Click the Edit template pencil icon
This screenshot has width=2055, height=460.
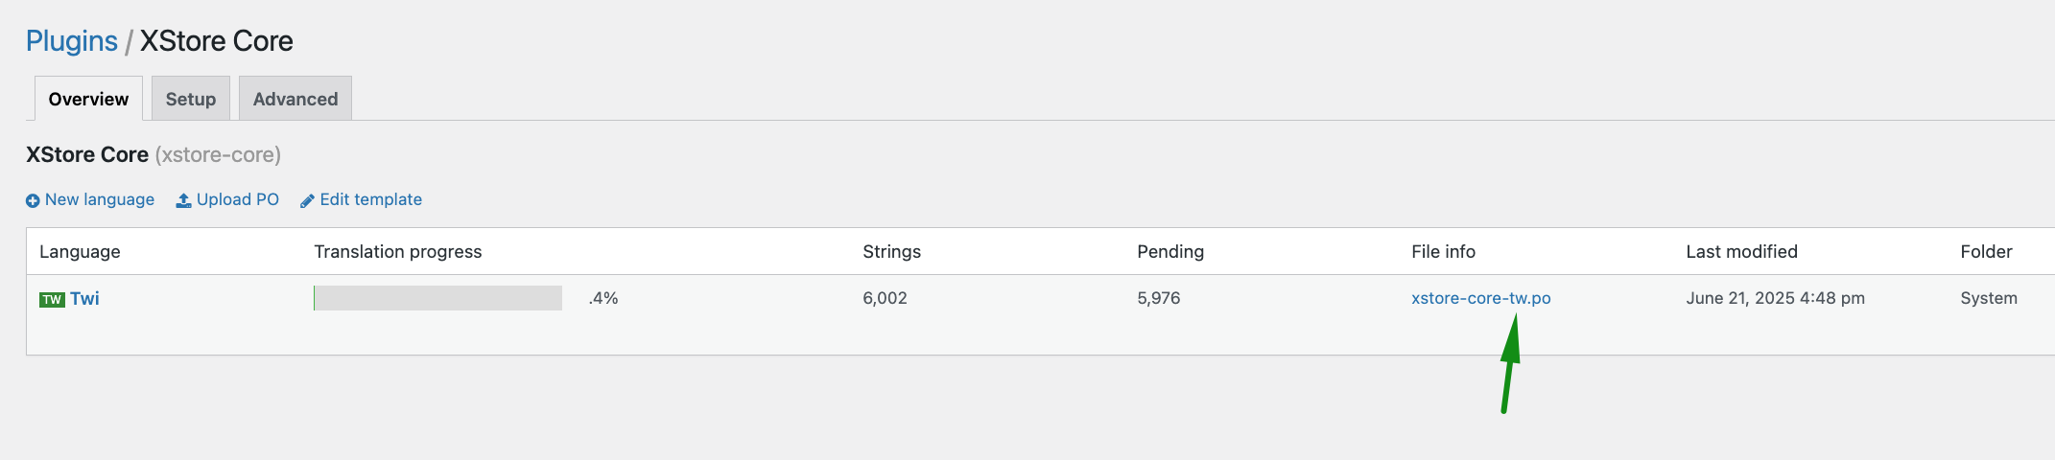tap(307, 200)
